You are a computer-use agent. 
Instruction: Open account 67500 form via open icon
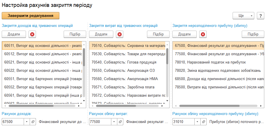(33, 122)
